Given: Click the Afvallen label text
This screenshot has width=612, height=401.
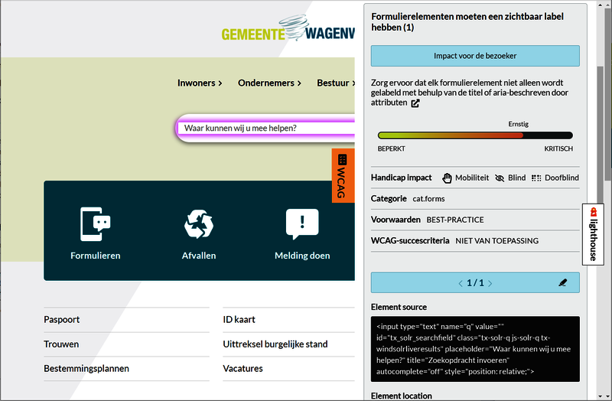Looking at the screenshot, I should point(199,256).
